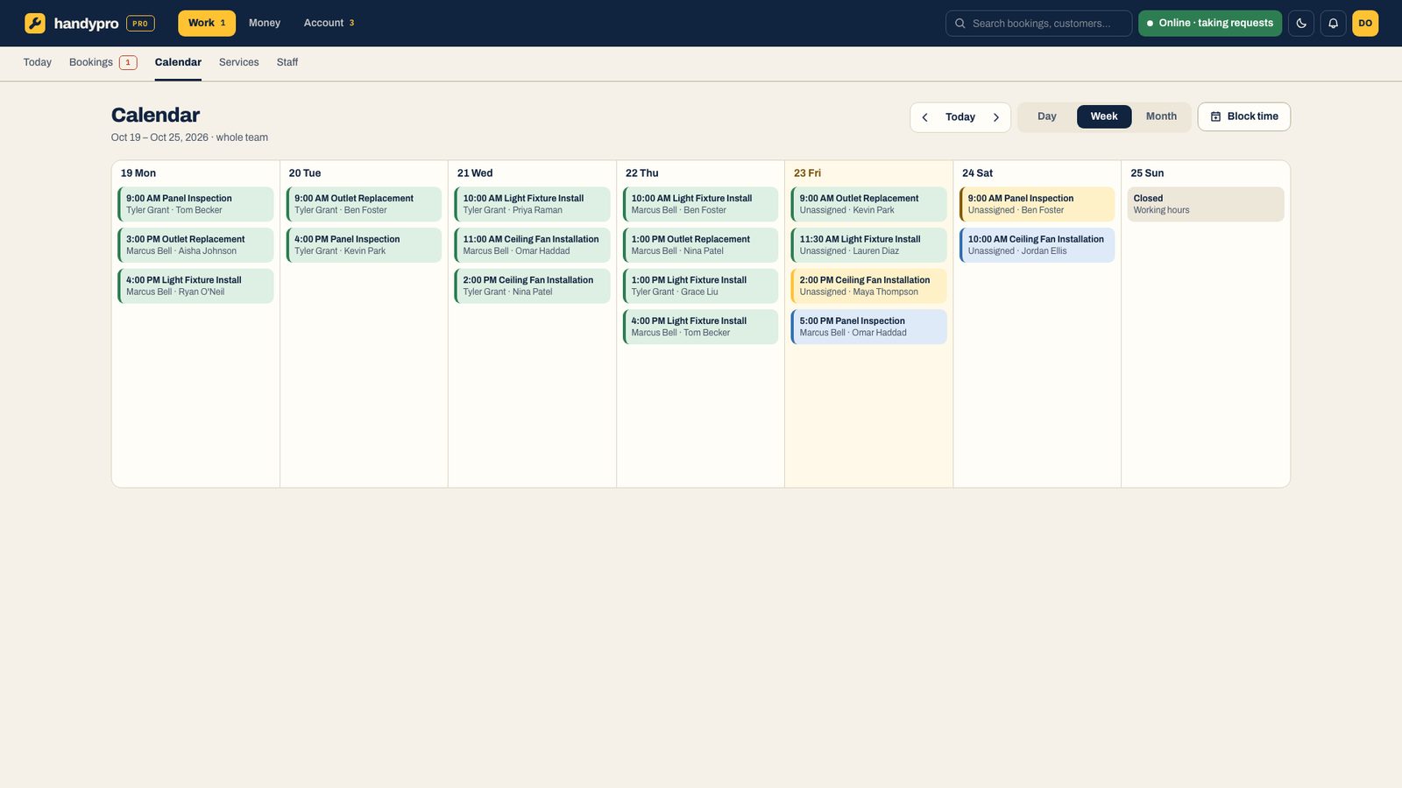Open Tuesday 9:00 AM Outlet Replacement Ben Foster
1402x788 pixels.
click(364, 204)
